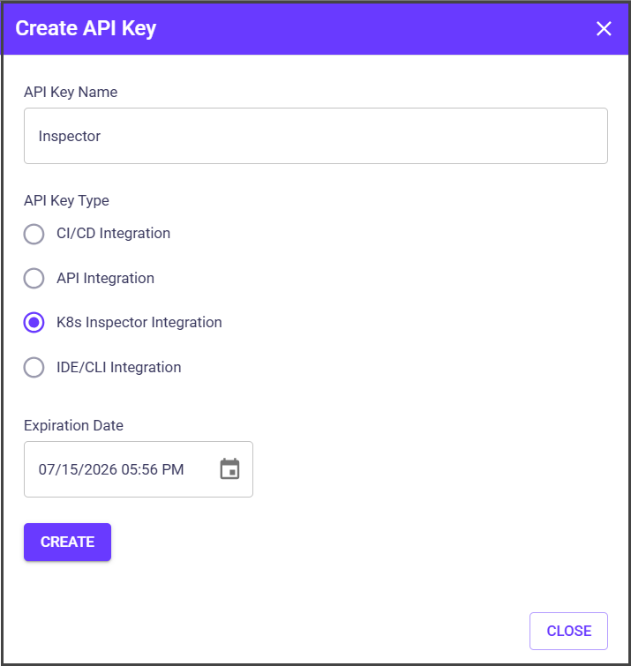Click the CLOSE button
631x666 pixels.
568,631
